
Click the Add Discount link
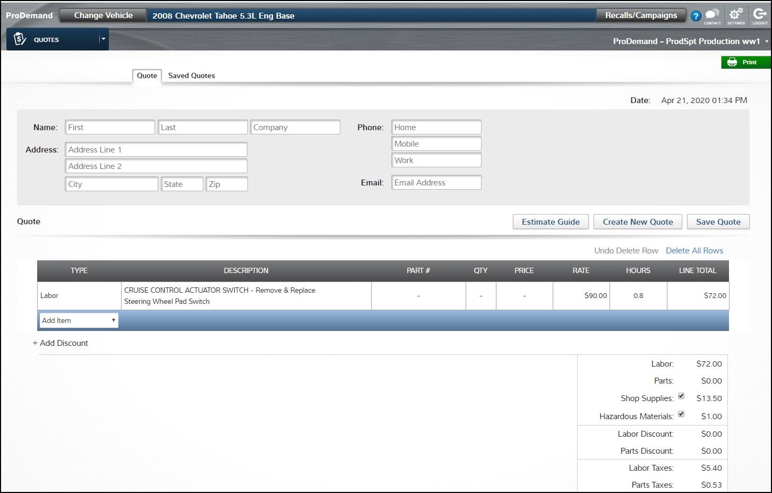[x=61, y=343]
